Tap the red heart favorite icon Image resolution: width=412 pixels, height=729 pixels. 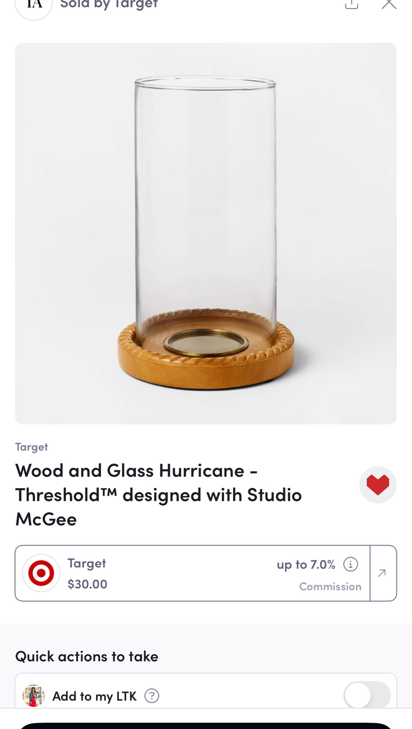pyautogui.click(x=377, y=485)
